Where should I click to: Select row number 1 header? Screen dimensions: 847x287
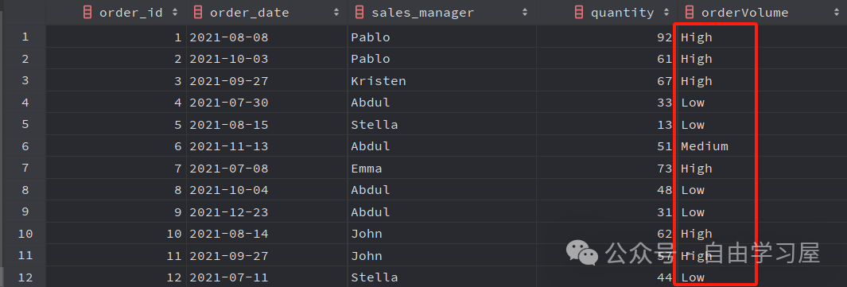click(x=23, y=37)
